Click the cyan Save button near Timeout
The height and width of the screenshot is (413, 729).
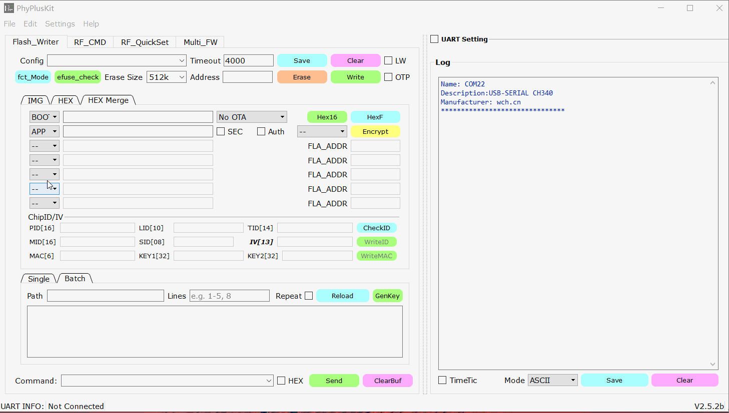[302, 60]
